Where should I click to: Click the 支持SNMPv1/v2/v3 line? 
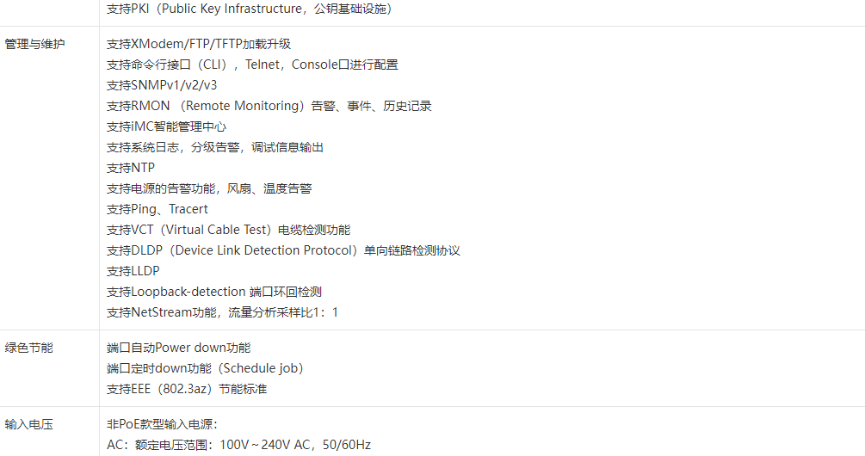(162, 85)
